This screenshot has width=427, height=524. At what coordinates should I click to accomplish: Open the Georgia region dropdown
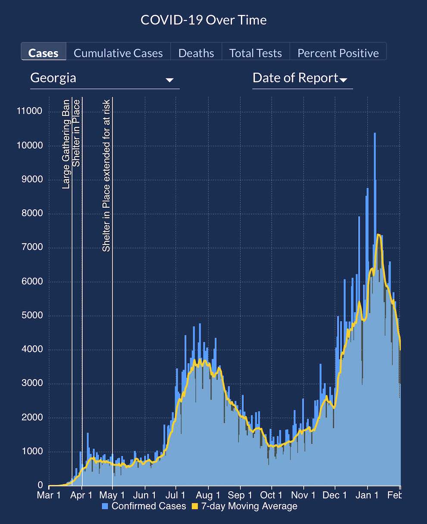pos(104,78)
